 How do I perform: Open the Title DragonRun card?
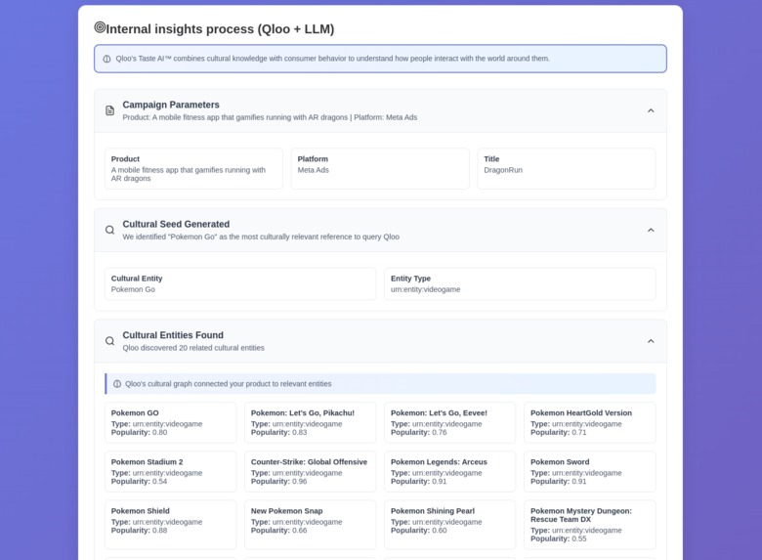click(567, 169)
